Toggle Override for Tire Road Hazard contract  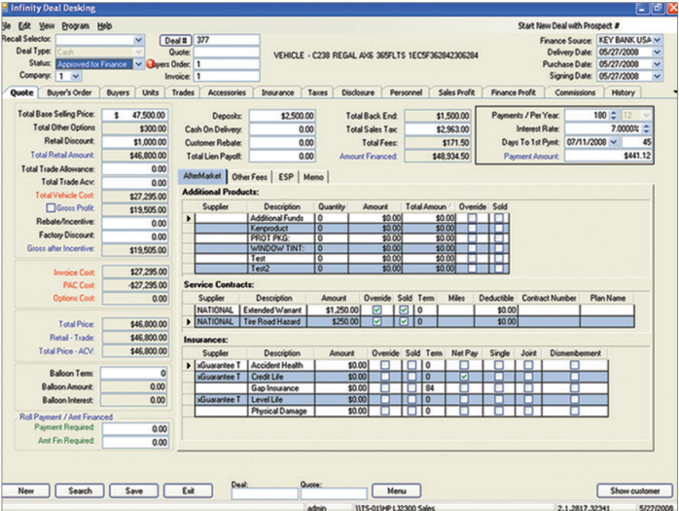click(376, 319)
